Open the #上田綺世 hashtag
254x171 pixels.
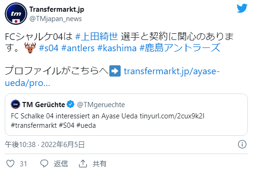click(97, 36)
